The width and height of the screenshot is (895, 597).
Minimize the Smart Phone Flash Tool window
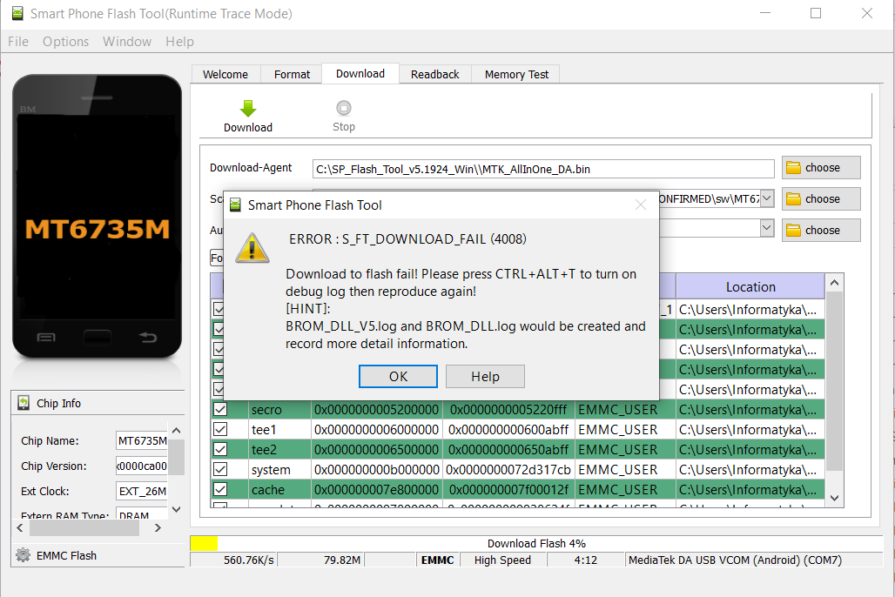tap(765, 13)
